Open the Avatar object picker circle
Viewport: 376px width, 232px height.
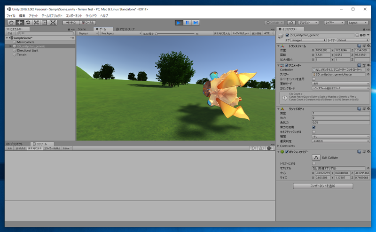pyautogui.click(x=368, y=75)
